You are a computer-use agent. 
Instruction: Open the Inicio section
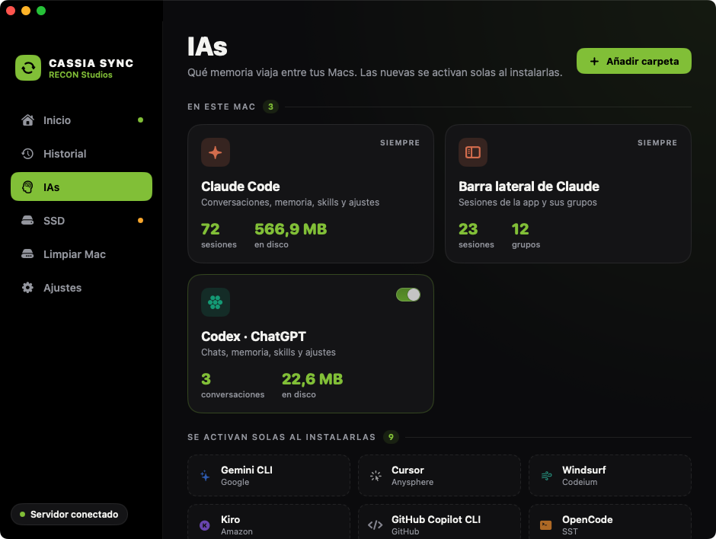click(82, 120)
